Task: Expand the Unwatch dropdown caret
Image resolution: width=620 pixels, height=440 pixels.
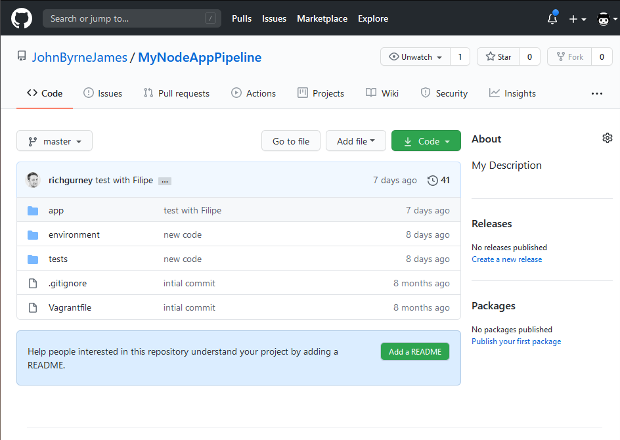Action: 439,57
